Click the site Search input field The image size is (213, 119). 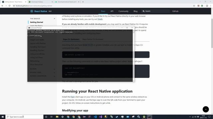[156, 11]
